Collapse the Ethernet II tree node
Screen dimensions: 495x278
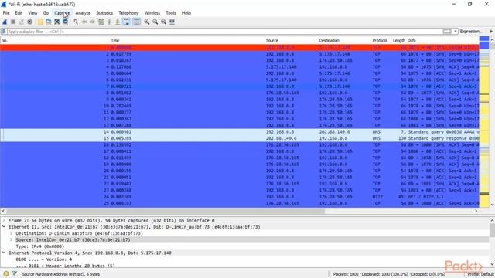[x=4, y=226]
